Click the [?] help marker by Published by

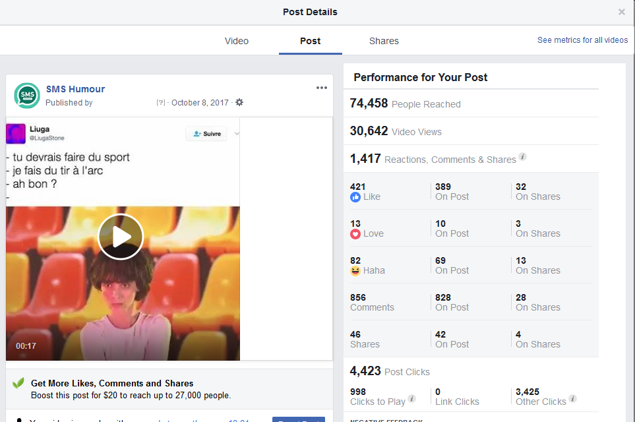coord(160,103)
